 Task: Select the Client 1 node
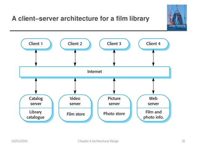(x=36, y=44)
